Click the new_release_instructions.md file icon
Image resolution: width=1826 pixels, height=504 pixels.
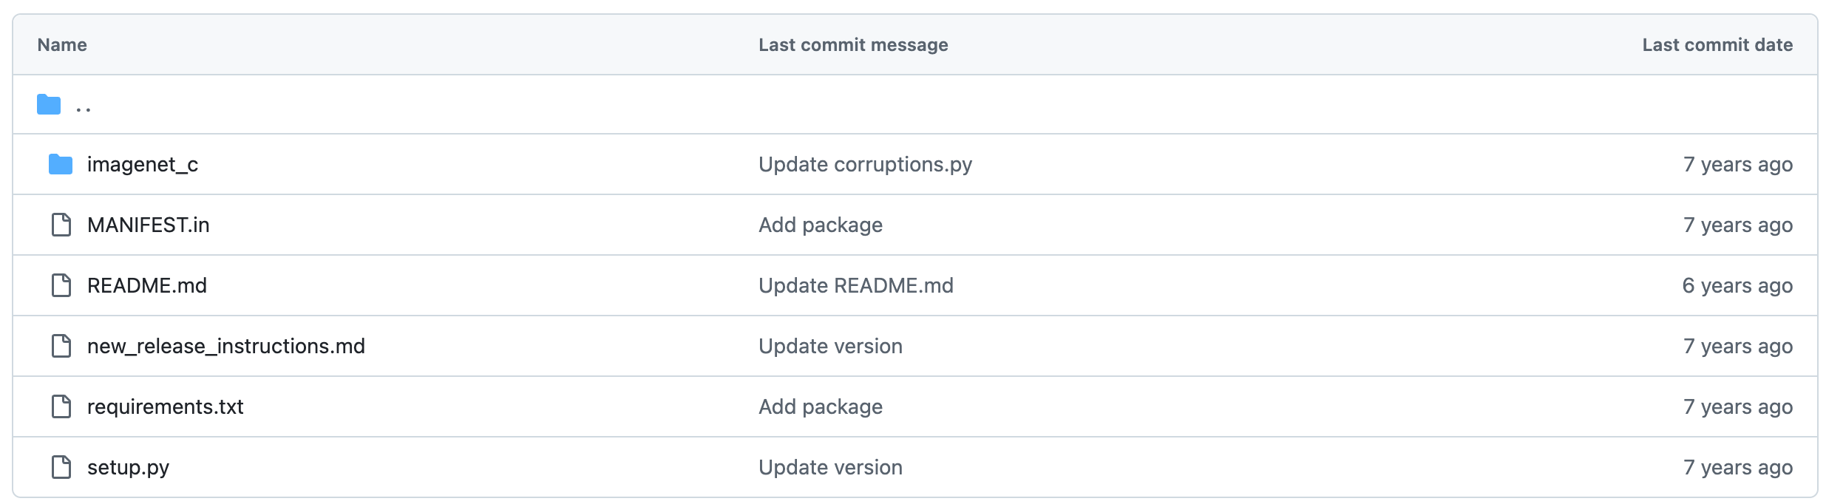pyautogui.click(x=61, y=346)
